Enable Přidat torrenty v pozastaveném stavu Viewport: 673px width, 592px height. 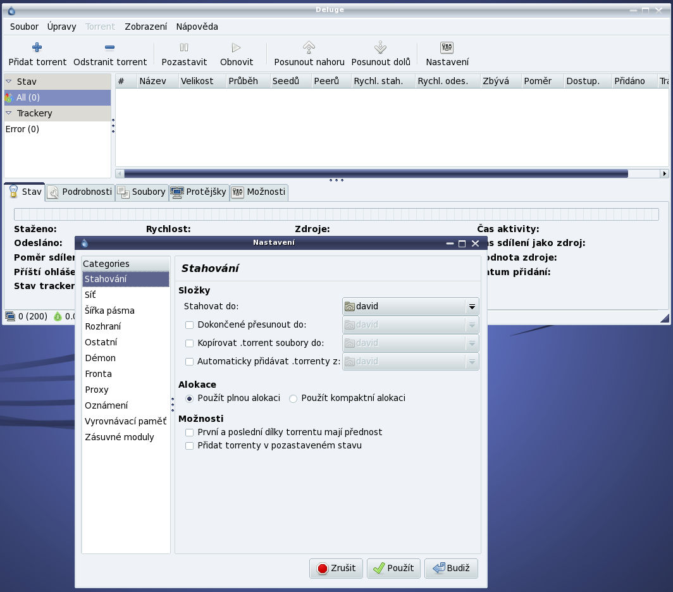click(189, 446)
